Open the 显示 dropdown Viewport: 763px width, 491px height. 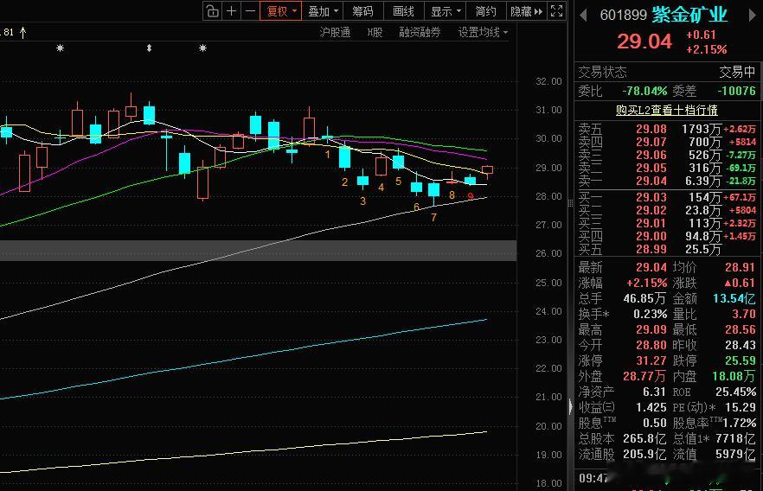[446, 10]
